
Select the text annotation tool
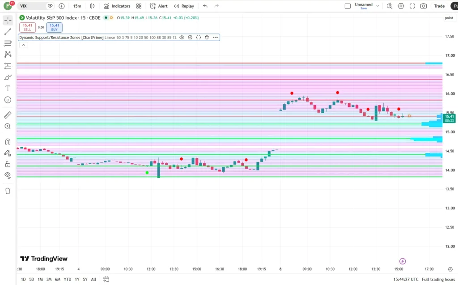pos(8,89)
